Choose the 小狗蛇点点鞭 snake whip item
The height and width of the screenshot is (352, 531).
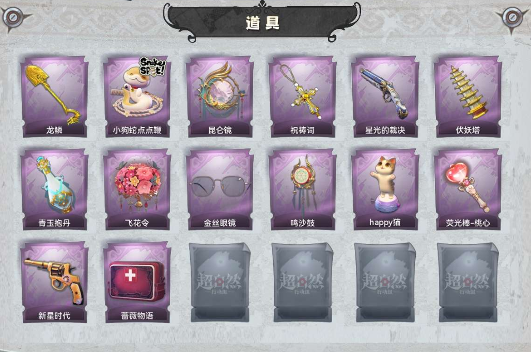point(137,96)
